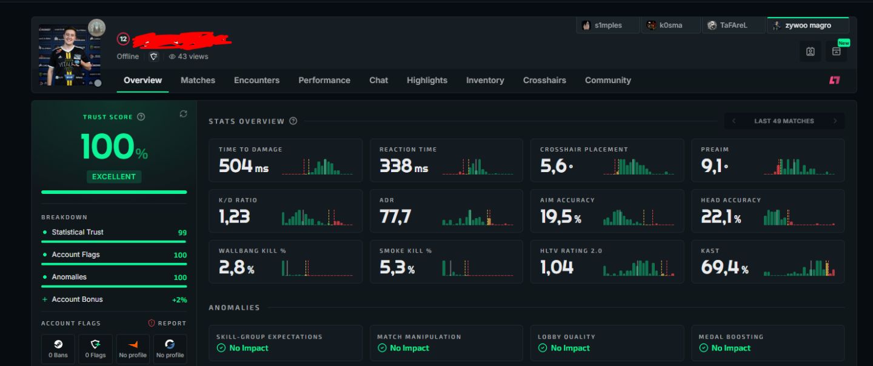This screenshot has width=873, height=366.
Task: Open the Crosshairs tab
Action: tap(544, 80)
